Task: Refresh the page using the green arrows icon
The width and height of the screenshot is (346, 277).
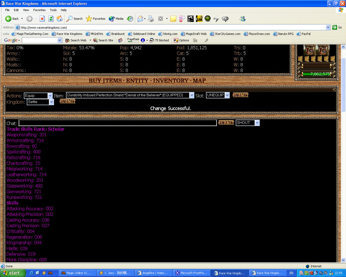Action: tap(51, 19)
